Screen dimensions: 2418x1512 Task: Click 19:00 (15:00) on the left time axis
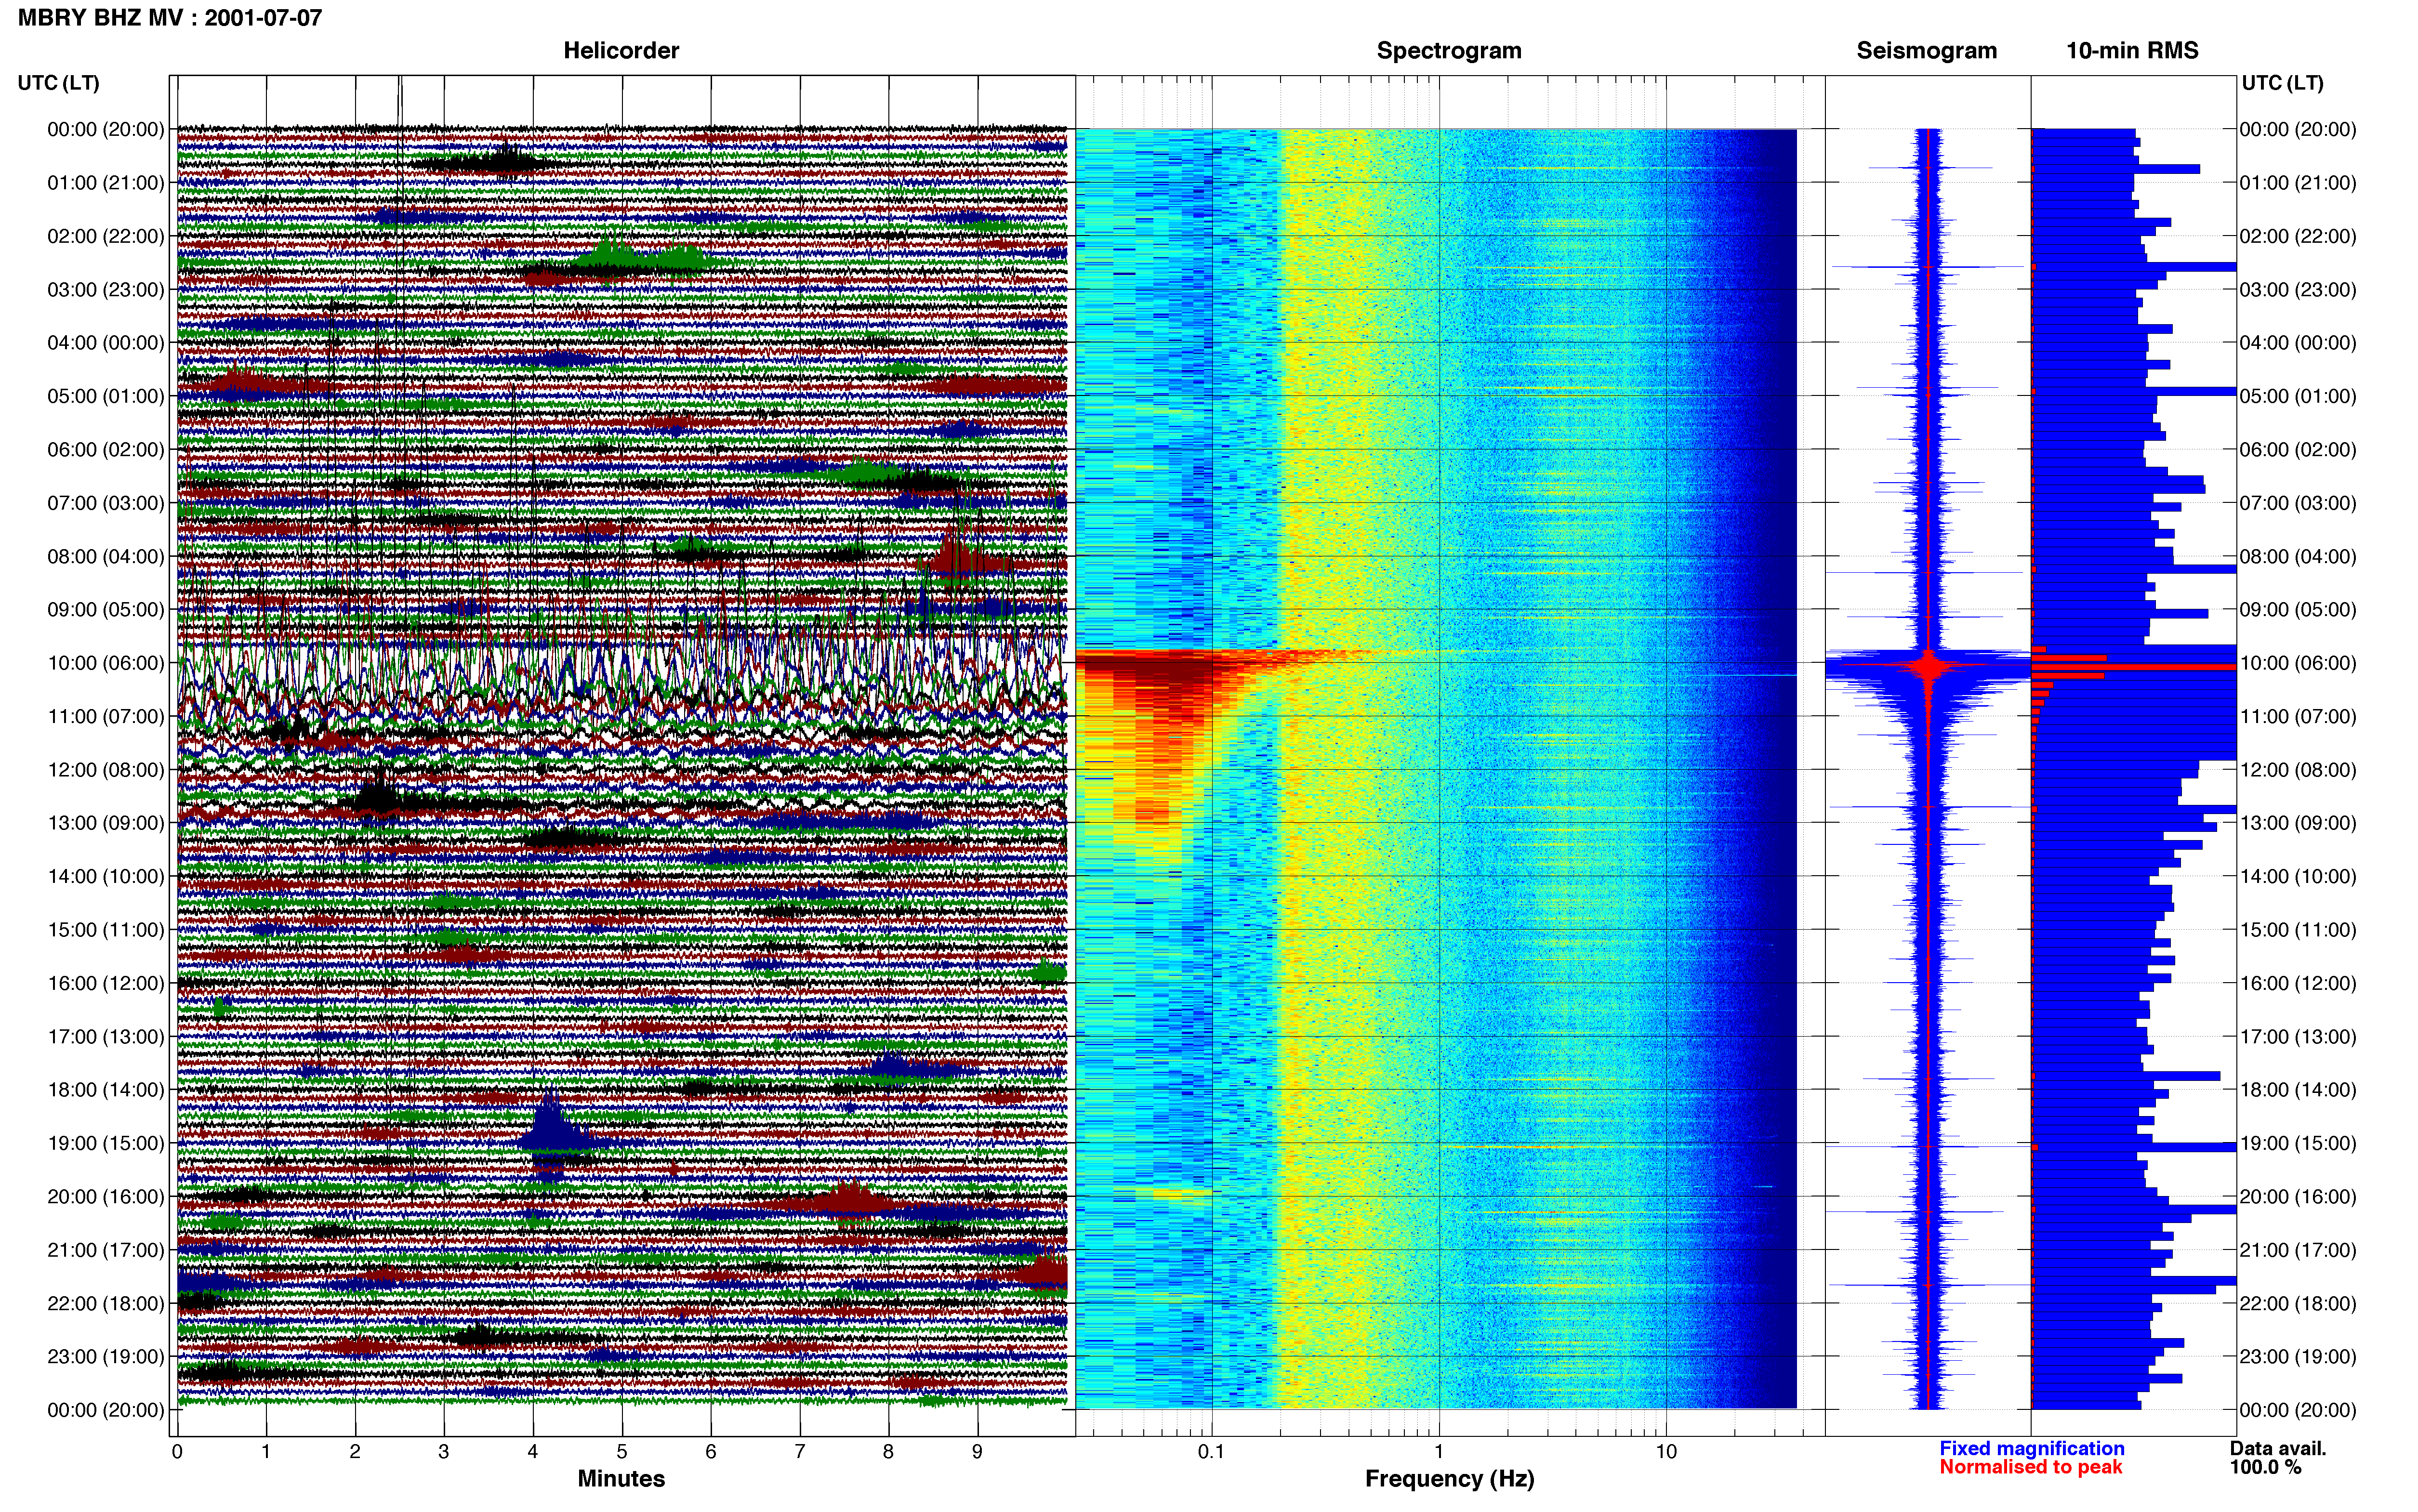point(106,1143)
